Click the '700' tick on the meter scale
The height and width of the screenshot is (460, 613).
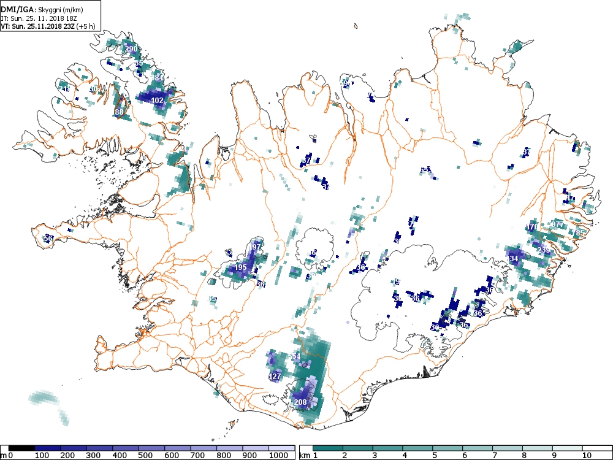click(x=197, y=456)
